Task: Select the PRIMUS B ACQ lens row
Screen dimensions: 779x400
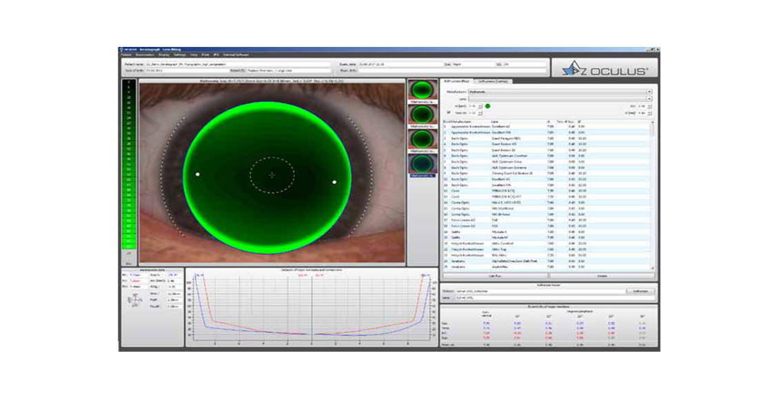Action: tap(547, 191)
